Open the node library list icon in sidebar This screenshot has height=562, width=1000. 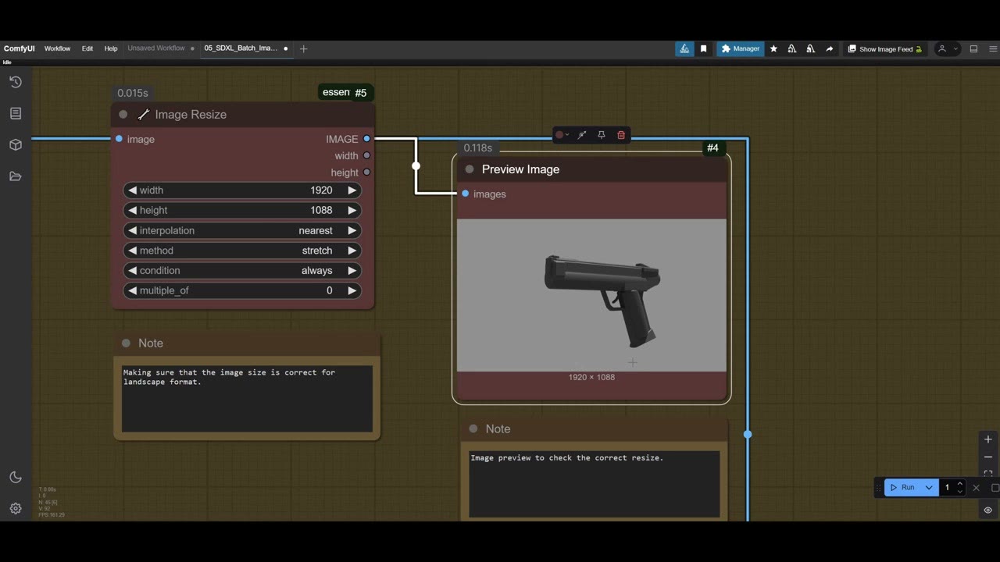pos(15,113)
